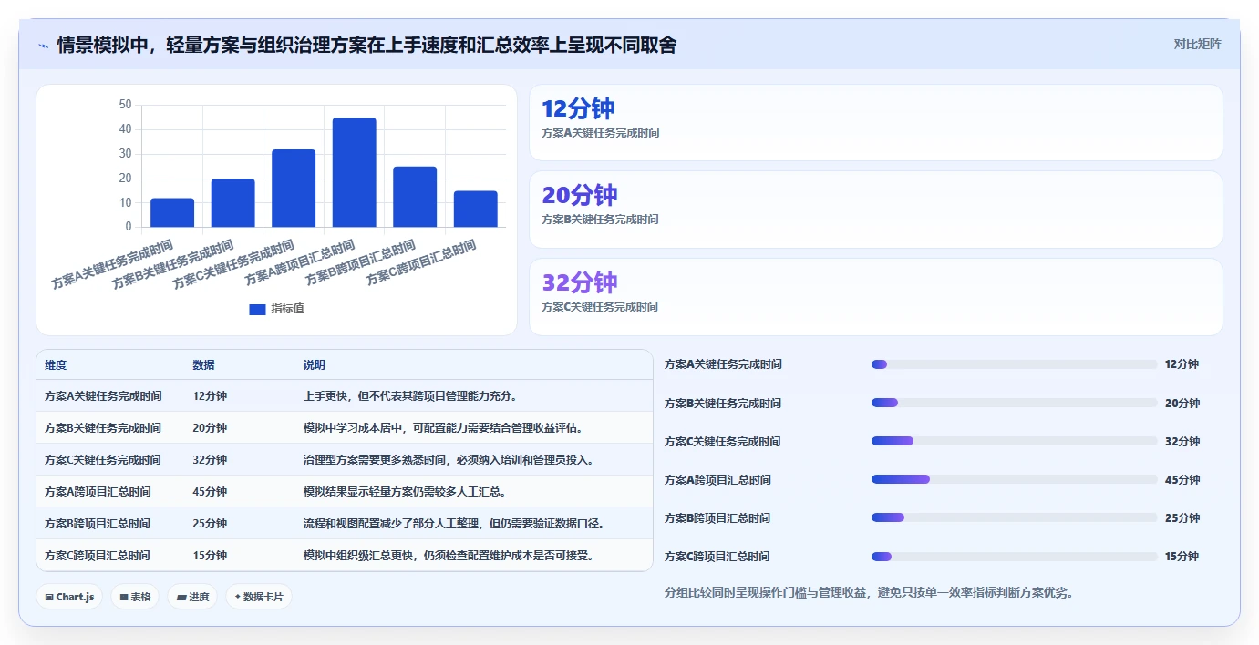
Task: Click the 20分钟 data card
Action: [x=876, y=210]
